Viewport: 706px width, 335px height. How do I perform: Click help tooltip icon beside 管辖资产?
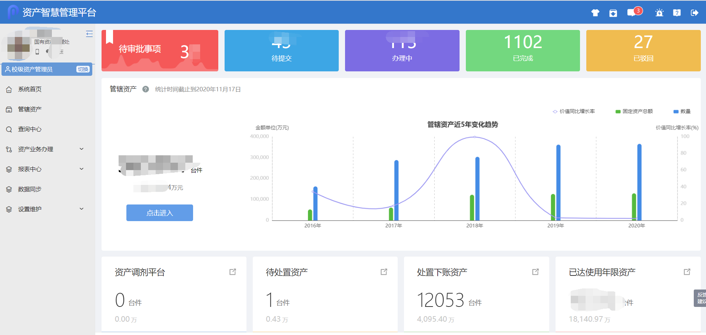tap(146, 89)
